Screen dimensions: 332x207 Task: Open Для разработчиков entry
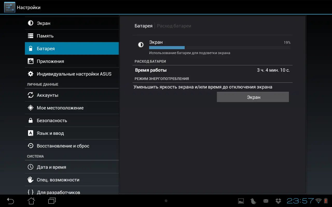click(72, 190)
